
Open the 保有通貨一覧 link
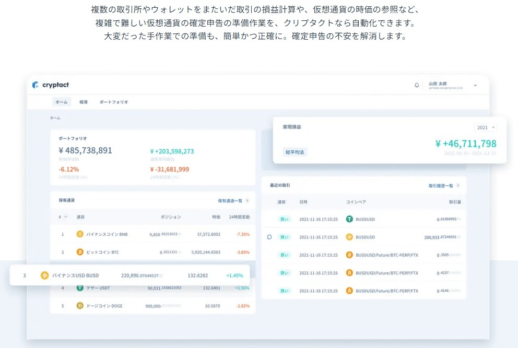click(230, 201)
